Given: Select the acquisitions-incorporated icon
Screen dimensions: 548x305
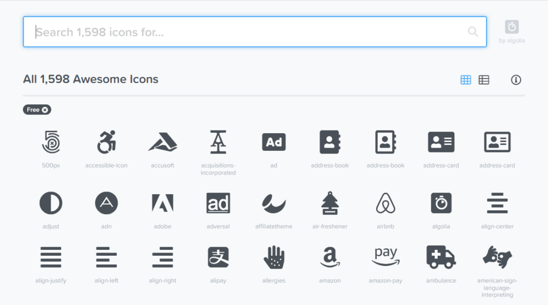Looking at the screenshot, I should pyautogui.click(x=218, y=142).
